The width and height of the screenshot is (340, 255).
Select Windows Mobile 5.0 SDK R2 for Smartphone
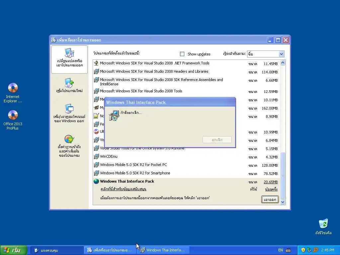186,173
